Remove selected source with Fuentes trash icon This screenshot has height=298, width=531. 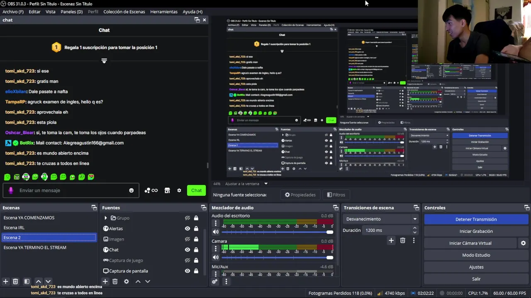(x=115, y=281)
